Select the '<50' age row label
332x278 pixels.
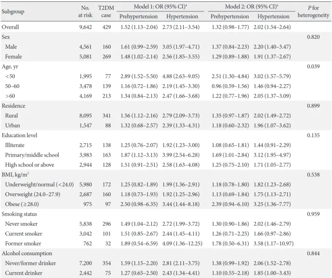coord(10,76)
